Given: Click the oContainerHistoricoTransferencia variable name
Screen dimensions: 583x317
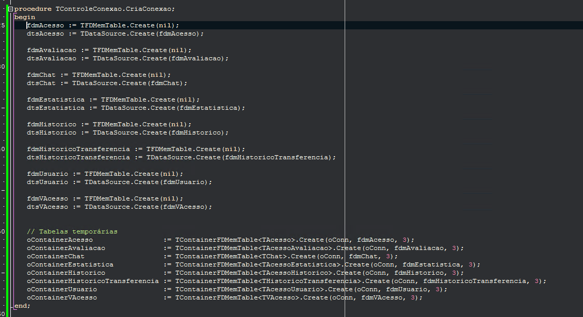Looking at the screenshot, I should coord(93,281).
